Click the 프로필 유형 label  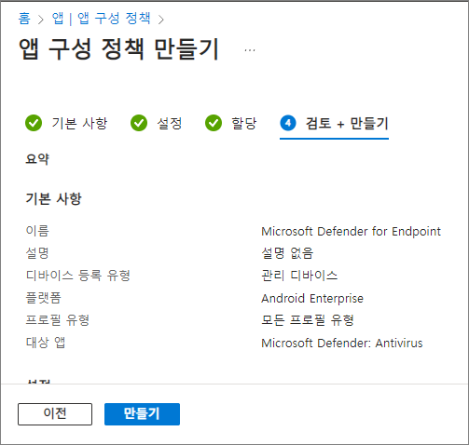58,320
